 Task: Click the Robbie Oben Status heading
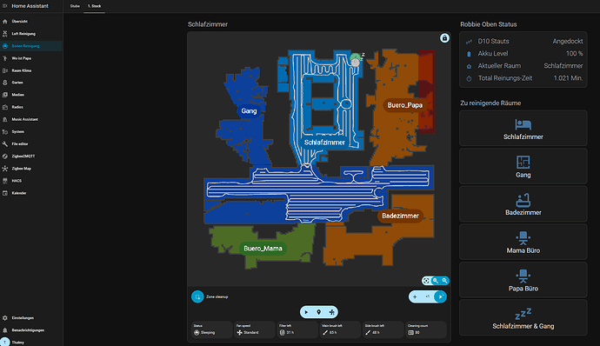pos(489,24)
